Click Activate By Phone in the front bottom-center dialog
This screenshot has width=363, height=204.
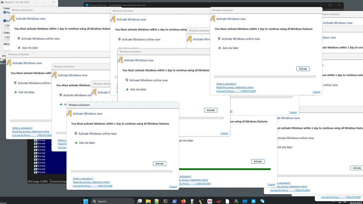(x=82, y=186)
